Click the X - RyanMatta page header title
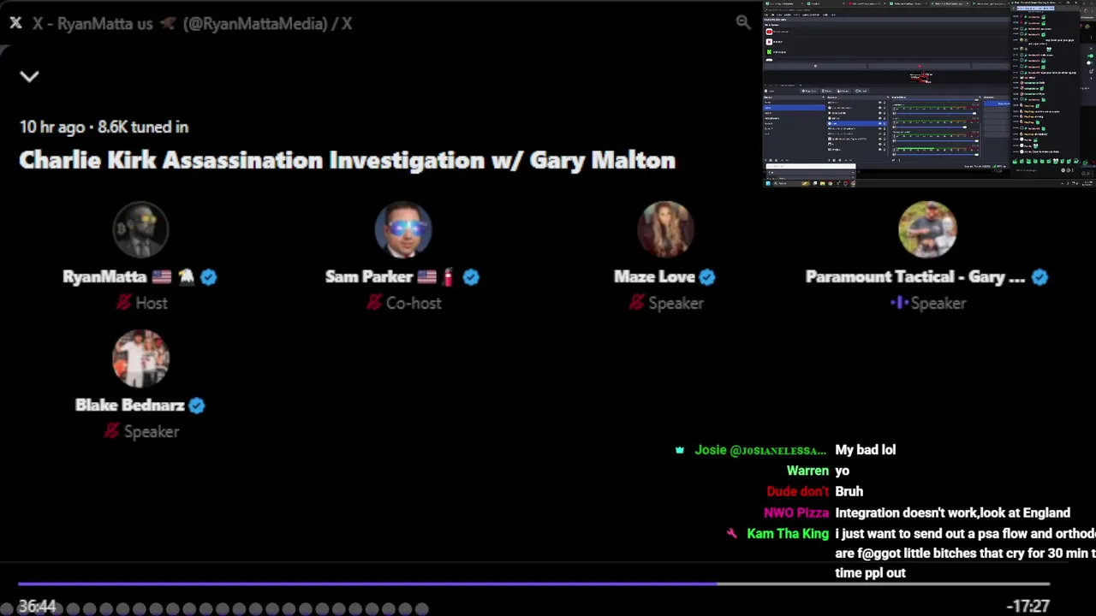The height and width of the screenshot is (616, 1096). 192,23
